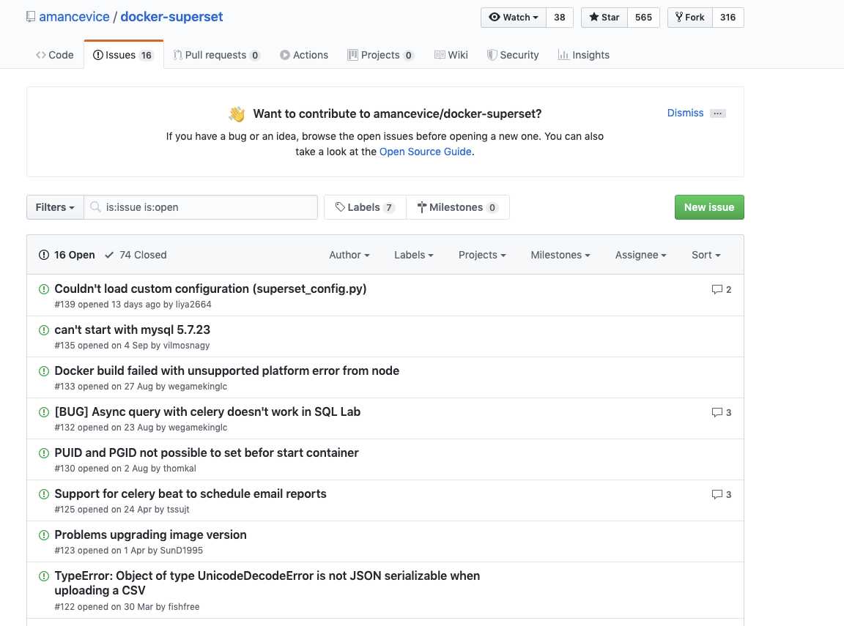Click the open-issue icon for issue #132
Image resolution: width=844 pixels, height=626 pixels.
point(44,412)
